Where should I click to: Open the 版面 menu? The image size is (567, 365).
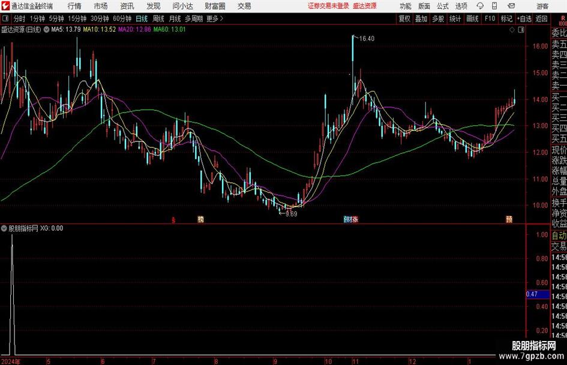pyautogui.click(x=424, y=6)
